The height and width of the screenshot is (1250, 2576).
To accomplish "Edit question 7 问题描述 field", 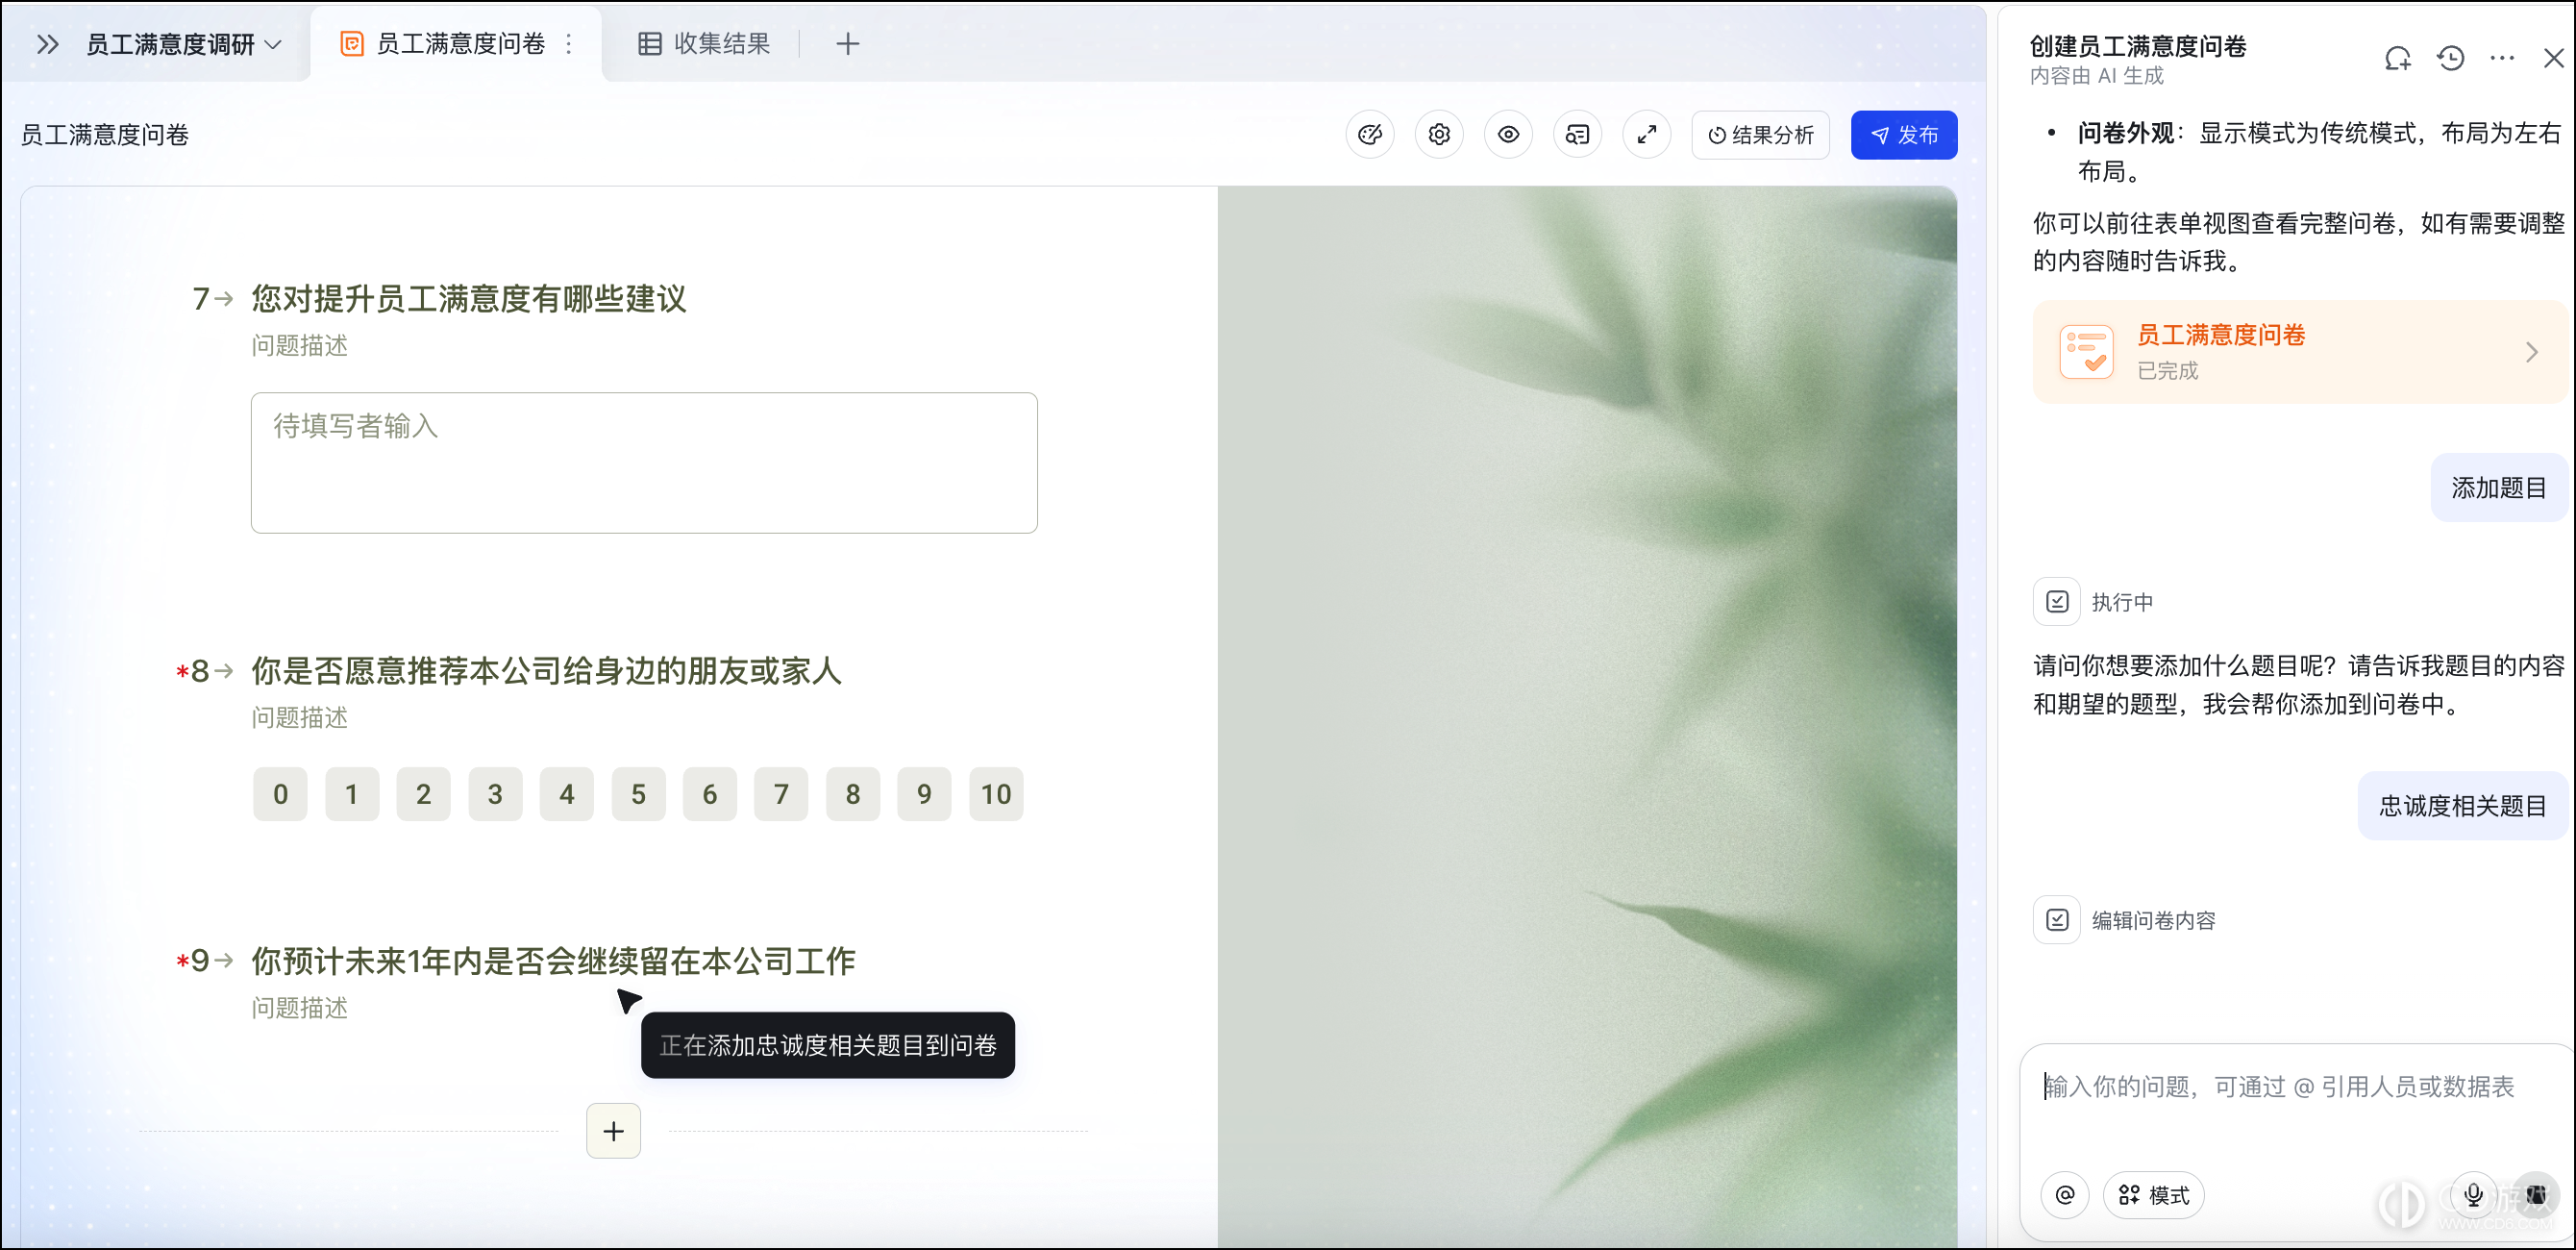I will (x=300, y=346).
